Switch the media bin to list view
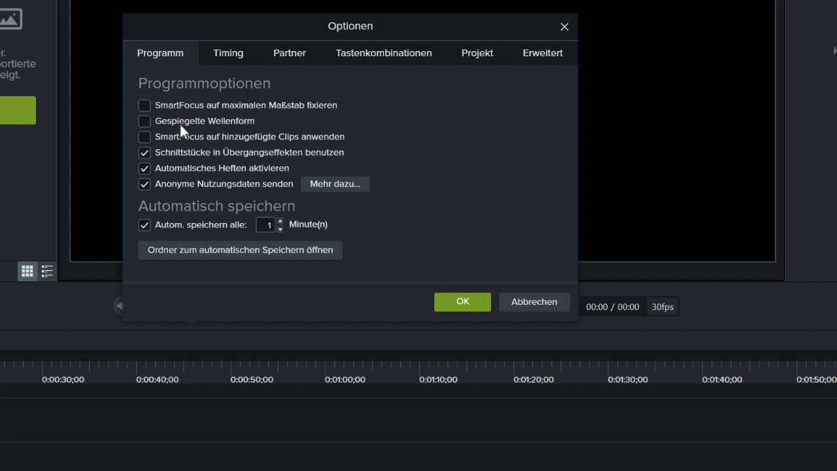 46,271
